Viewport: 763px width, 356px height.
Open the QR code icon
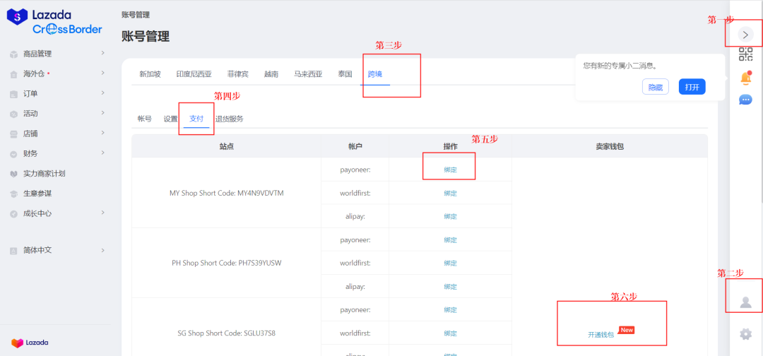[745, 54]
